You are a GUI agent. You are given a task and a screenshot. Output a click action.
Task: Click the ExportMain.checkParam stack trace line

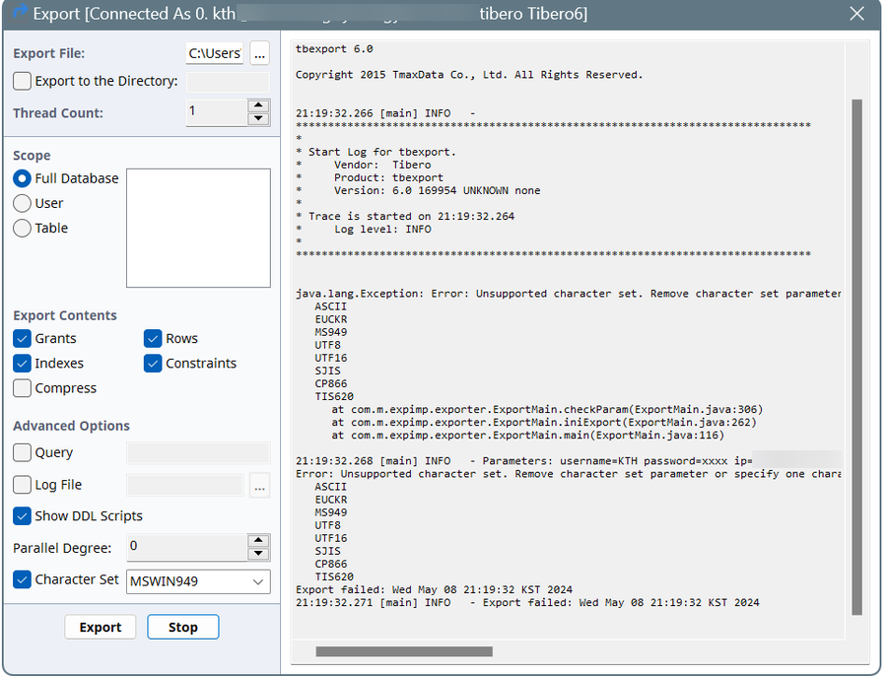547,410
